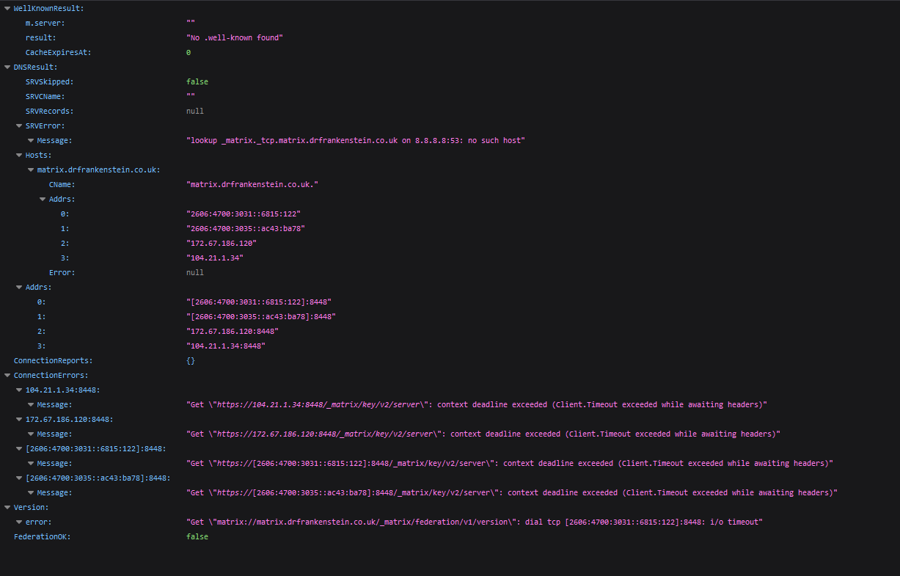Select the "104.21.1.34" address string
This screenshot has width=900, height=576.
point(215,258)
